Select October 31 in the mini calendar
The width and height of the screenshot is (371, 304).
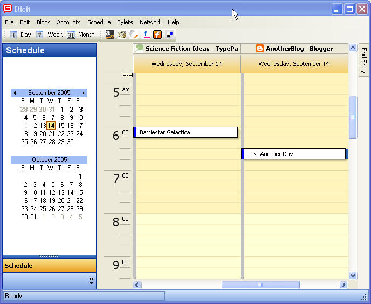click(33, 217)
